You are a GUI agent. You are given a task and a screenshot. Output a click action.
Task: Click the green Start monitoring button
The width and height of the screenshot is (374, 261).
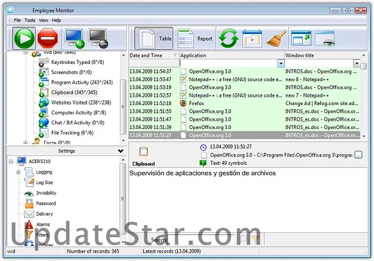(24, 39)
